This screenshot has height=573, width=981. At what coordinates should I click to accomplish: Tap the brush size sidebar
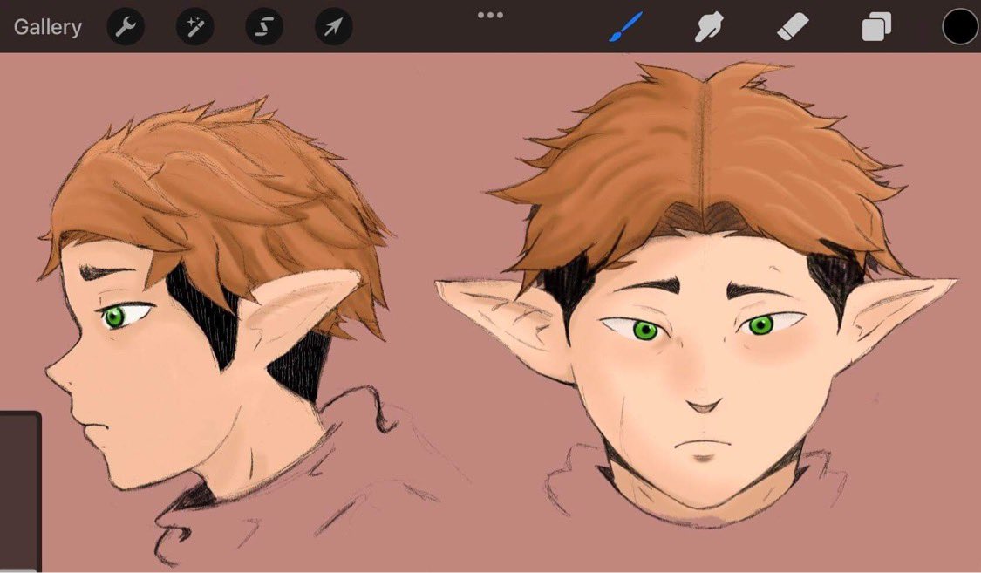(x=21, y=491)
